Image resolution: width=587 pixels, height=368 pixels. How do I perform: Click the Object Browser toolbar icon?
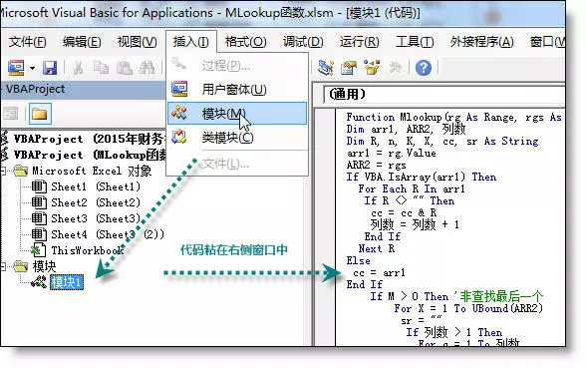(x=372, y=68)
